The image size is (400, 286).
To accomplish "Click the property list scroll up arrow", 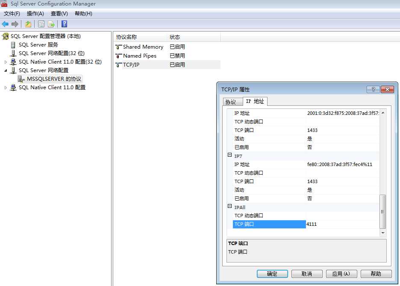I will pyautogui.click(x=383, y=113).
